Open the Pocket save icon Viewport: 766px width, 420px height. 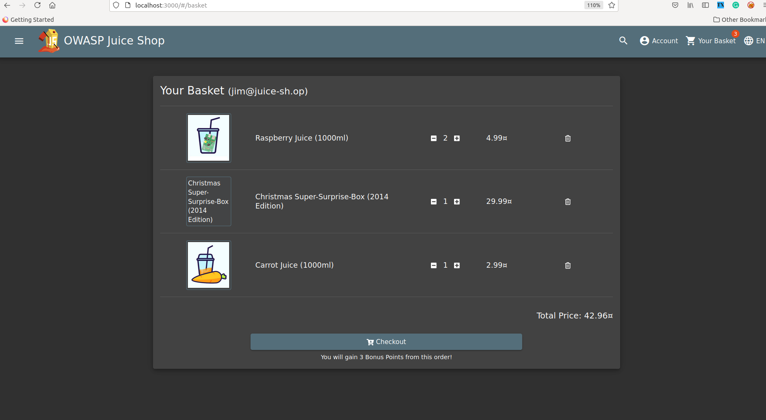click(x=675, y=5)
